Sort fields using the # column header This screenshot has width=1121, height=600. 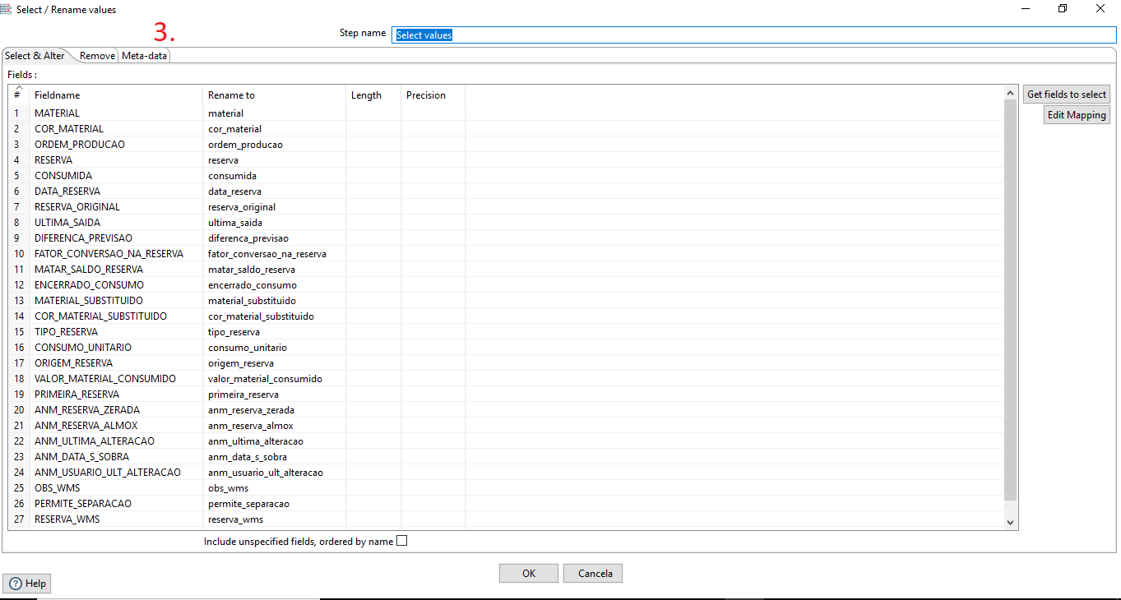17,95
